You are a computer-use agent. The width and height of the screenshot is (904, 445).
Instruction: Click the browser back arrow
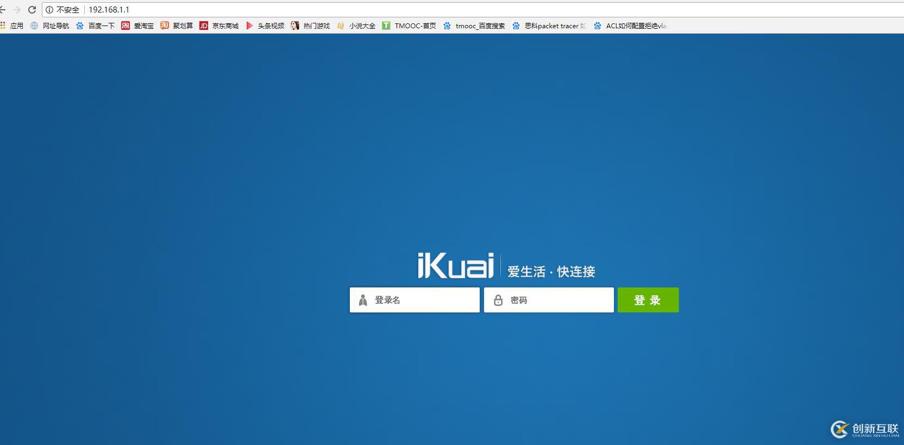click(x=2, y=10)
